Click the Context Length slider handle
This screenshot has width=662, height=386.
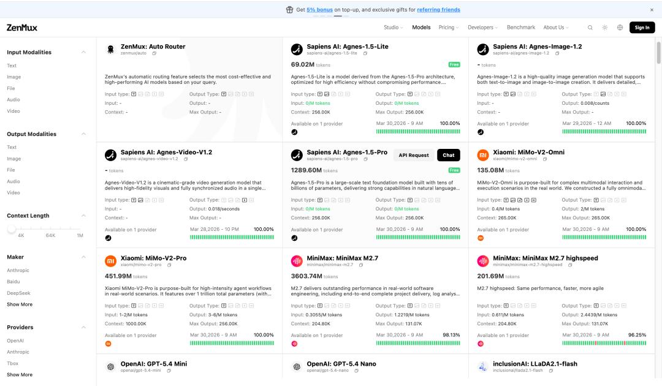pos(12,229)
